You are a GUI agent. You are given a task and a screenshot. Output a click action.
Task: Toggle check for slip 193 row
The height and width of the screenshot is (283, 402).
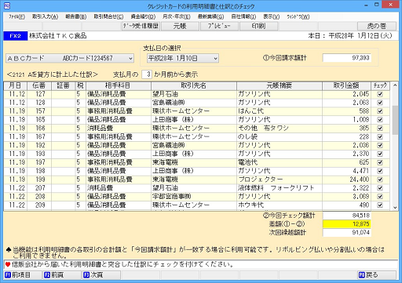pos(380,154)
